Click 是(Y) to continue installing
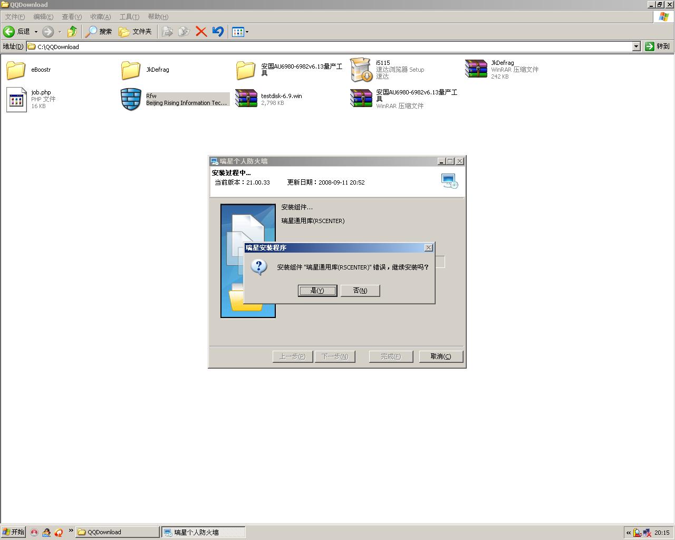Image resolution: width=675 pixels, height=540 pixels. pos(317,291)
